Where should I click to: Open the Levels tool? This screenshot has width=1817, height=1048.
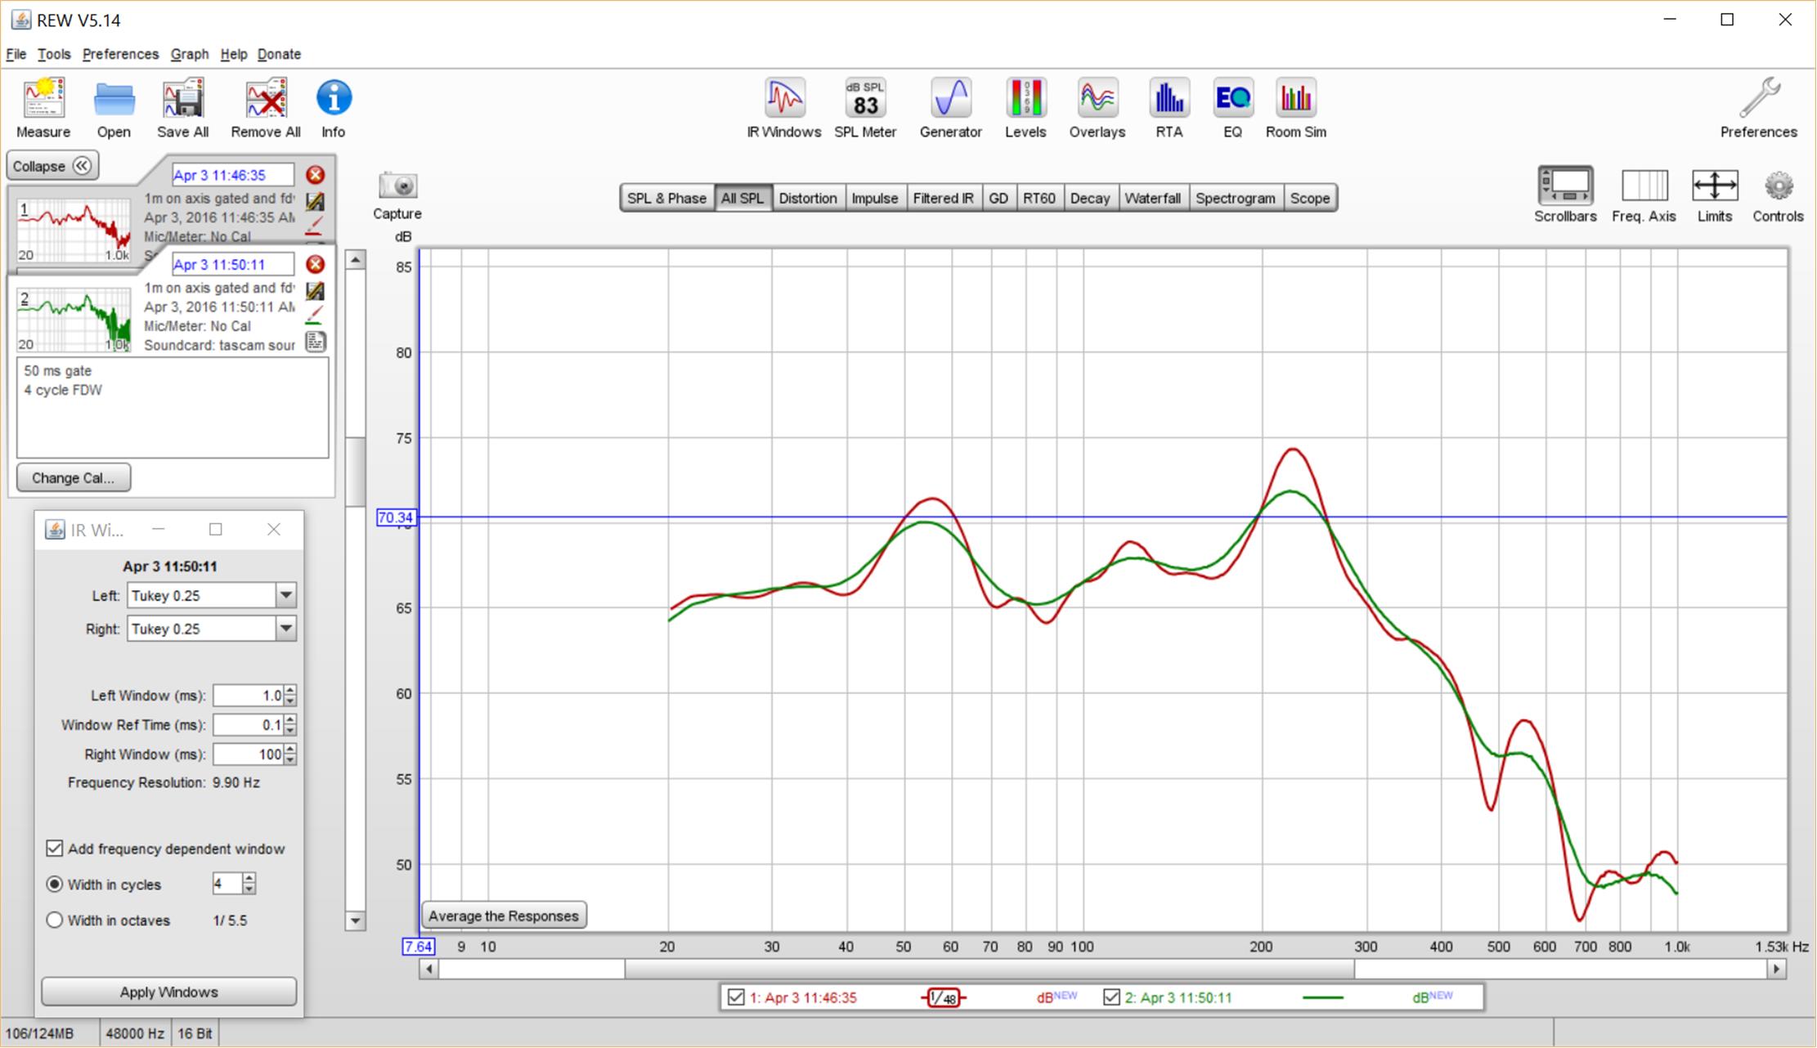[x=1025, y=108]
